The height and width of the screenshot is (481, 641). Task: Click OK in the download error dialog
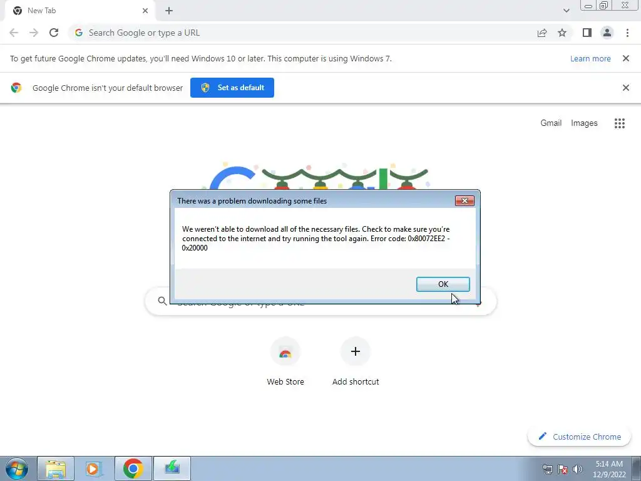point(443,284)
